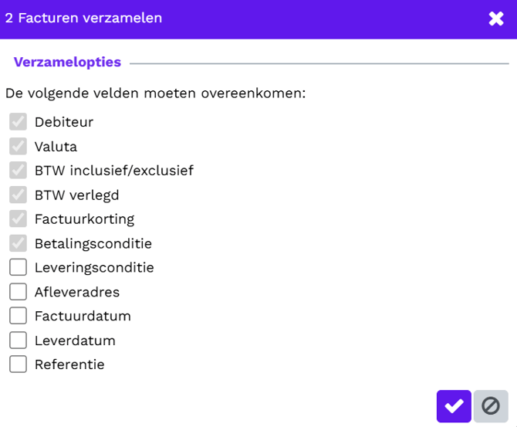
Task: Select the Referentie checkbox
Action: [19, 364]
